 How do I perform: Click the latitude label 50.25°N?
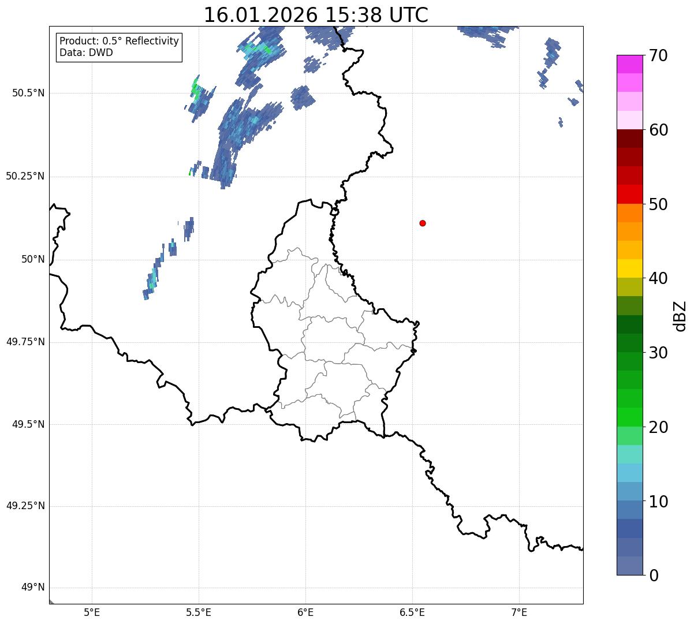tap(25, 176)
